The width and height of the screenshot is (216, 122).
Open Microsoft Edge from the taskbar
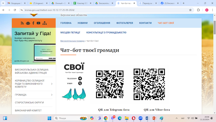click(x=120, y=118)
